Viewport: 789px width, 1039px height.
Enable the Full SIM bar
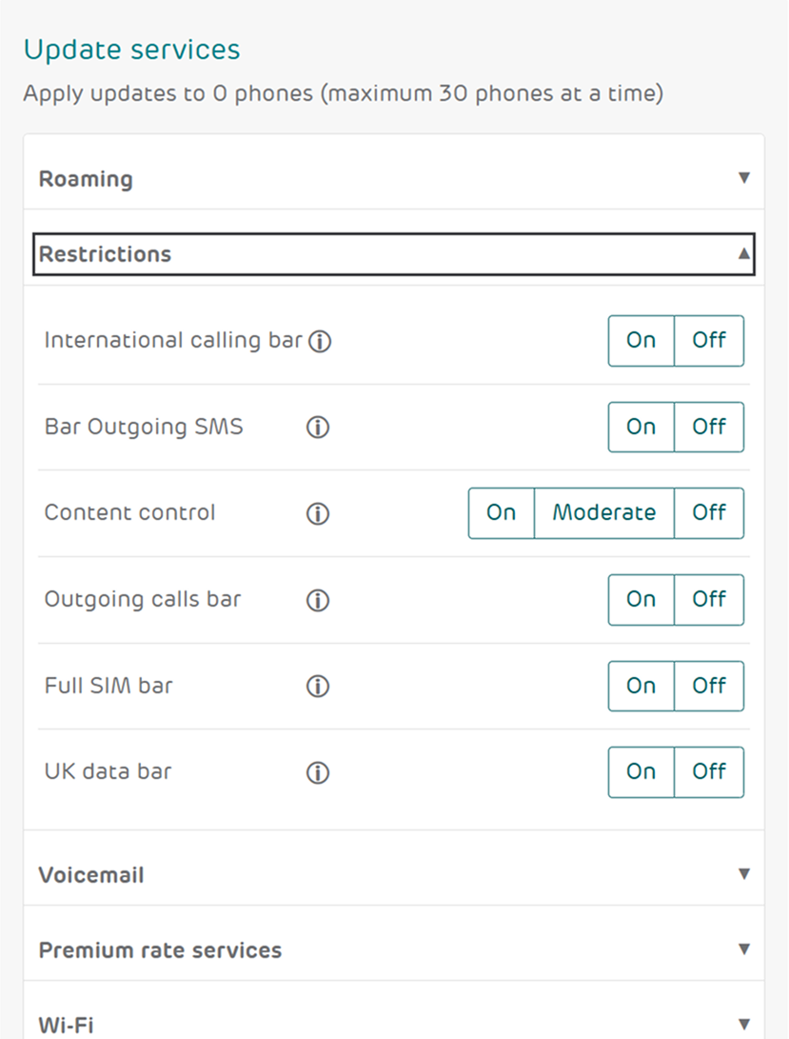point(641,687)
